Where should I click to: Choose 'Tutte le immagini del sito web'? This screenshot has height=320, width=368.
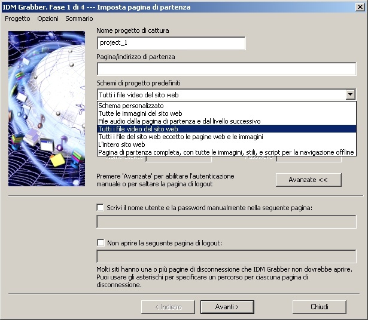pos(141,113)
